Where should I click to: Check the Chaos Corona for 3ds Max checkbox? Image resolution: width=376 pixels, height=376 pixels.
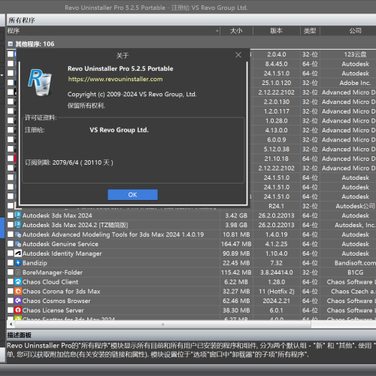(11, 291)
